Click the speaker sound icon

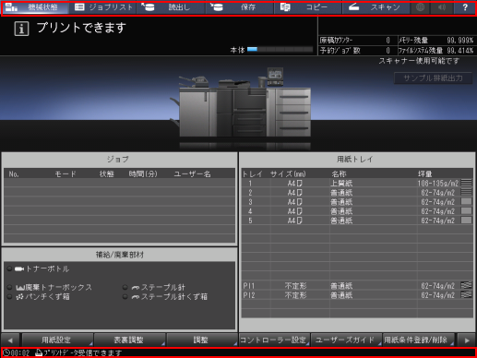442,7
